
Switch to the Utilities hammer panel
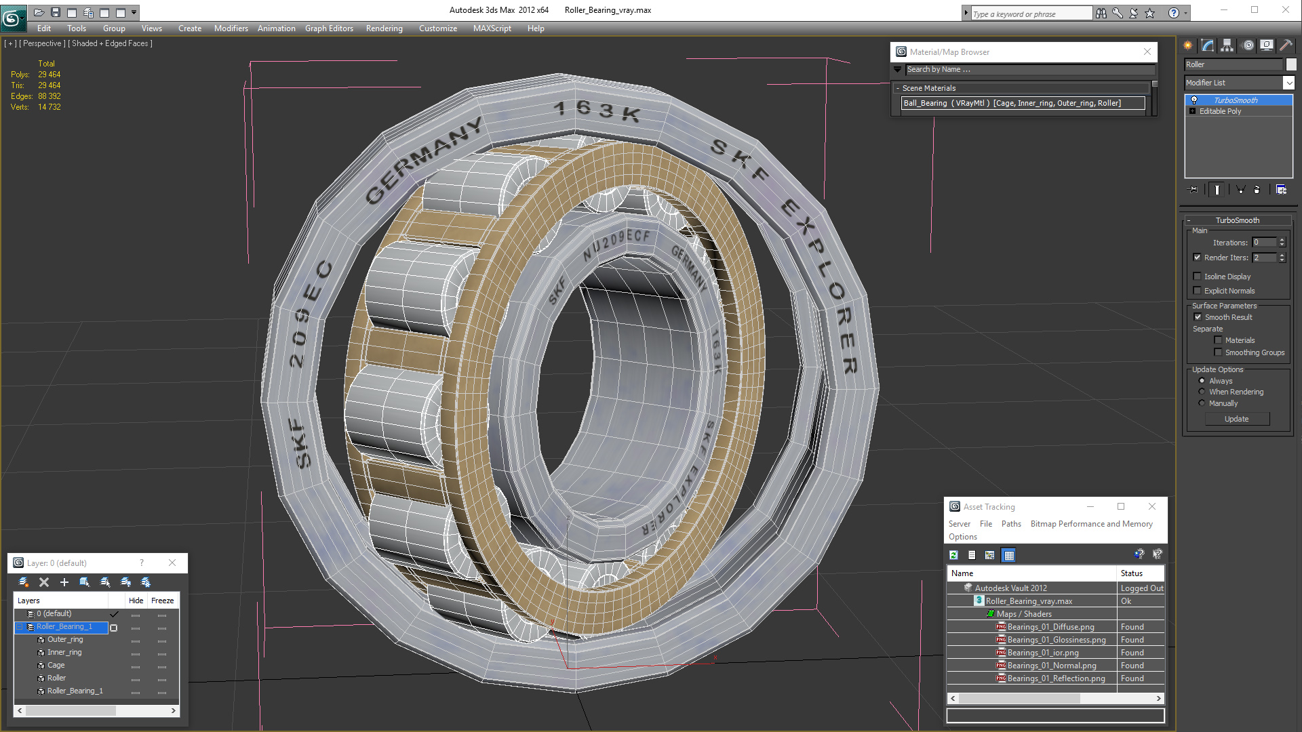[x=1286, y=45]
